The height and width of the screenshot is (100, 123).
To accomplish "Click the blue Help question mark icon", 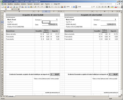I will point(74,7).
